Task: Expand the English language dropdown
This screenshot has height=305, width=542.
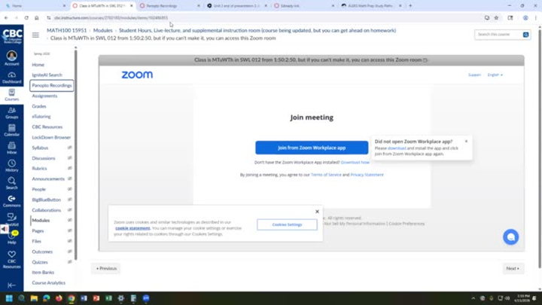Action: [x=495, y=75]
